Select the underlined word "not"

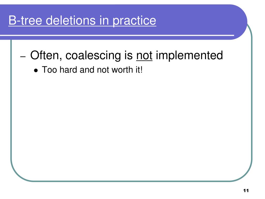[144, 55]
